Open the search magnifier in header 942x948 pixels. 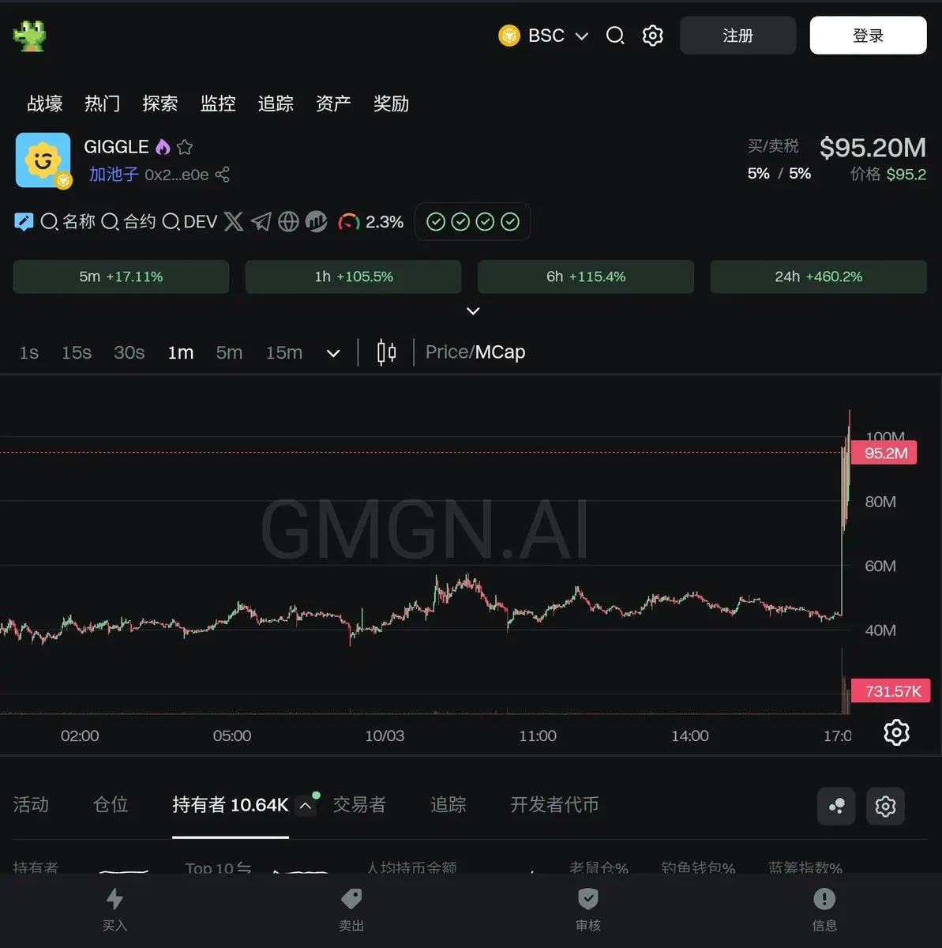click(615, 36)
